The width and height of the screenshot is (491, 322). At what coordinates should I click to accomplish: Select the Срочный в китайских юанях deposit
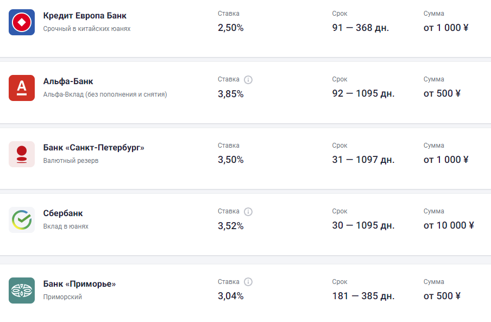pyautogui.click(x=87, y=29)
